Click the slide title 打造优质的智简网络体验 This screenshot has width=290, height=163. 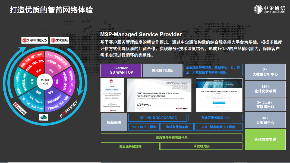tap(51, 10)
